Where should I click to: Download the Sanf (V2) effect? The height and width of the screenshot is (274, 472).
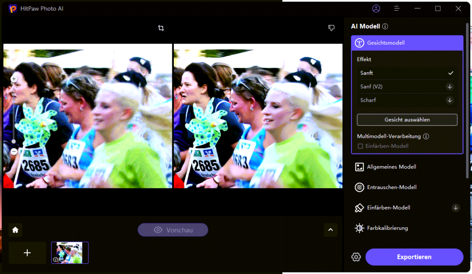(x=450, y=87)
